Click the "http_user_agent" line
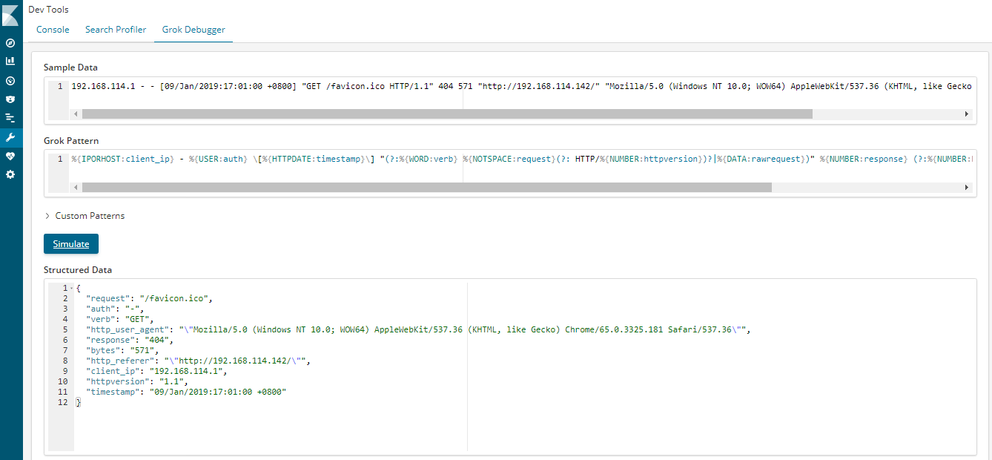 [418, 329]
